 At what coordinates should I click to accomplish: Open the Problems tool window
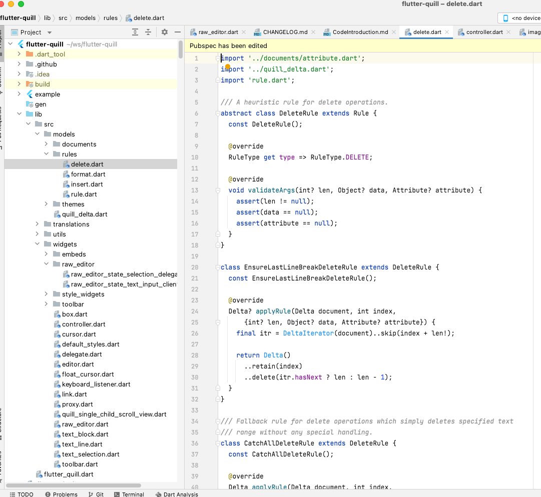coord(62,494)
